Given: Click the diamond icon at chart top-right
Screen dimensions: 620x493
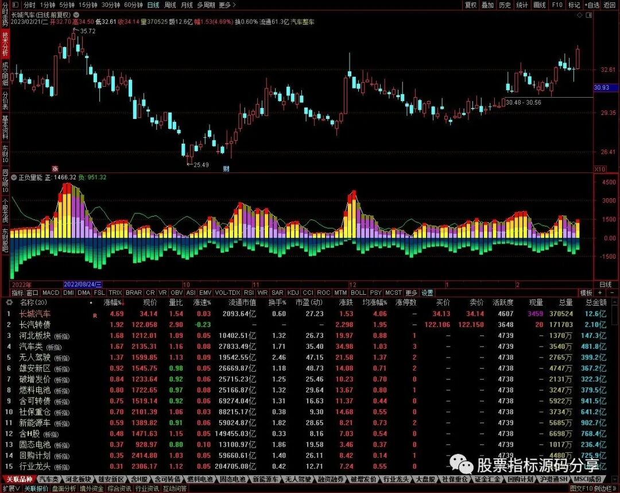Looking at the screenshot, I should coord(580,15).
